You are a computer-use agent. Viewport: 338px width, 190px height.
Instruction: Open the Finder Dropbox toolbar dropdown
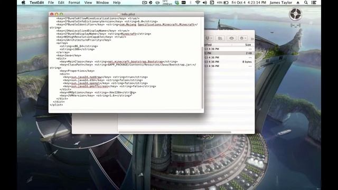tap(209, 39)
